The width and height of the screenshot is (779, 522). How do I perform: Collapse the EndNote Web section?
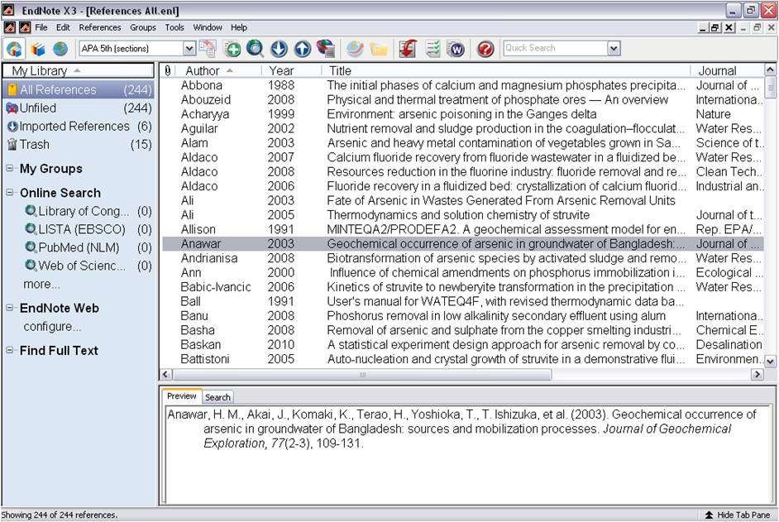pyautogui.click(x=9, y=307)
